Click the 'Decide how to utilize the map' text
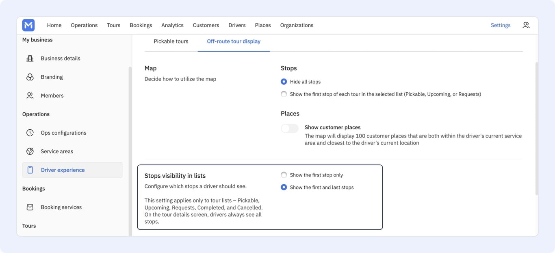Image resolution: width=555 pixels, height=253 pixels. 180,79
